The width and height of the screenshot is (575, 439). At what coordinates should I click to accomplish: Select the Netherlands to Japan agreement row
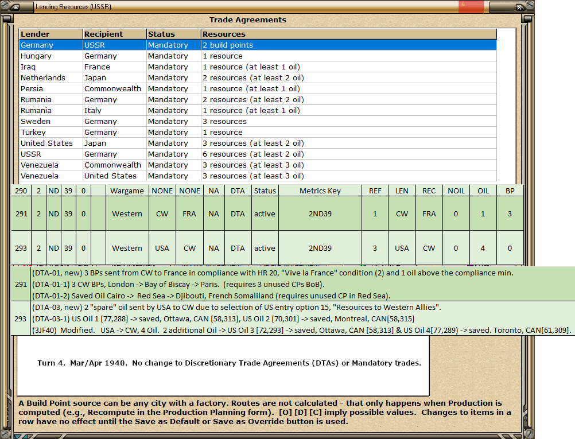[x=258, y=77]
